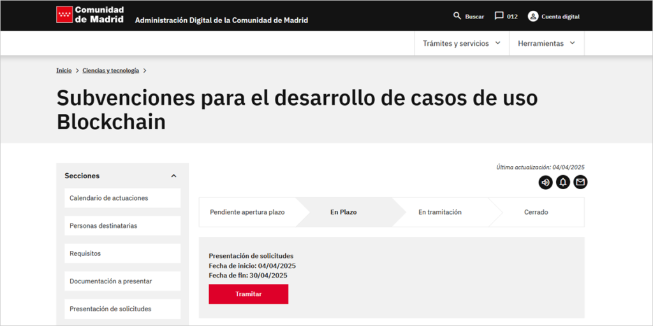
Task: Click the bell notification icon
Action: click(562, 183)
